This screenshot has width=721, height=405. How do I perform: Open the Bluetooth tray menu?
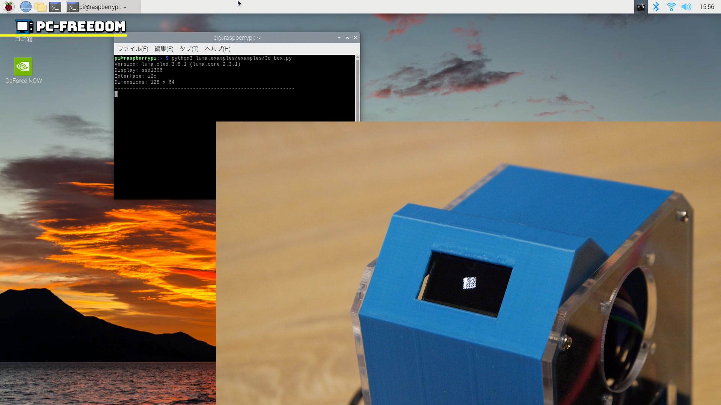[x=656, y=7]
